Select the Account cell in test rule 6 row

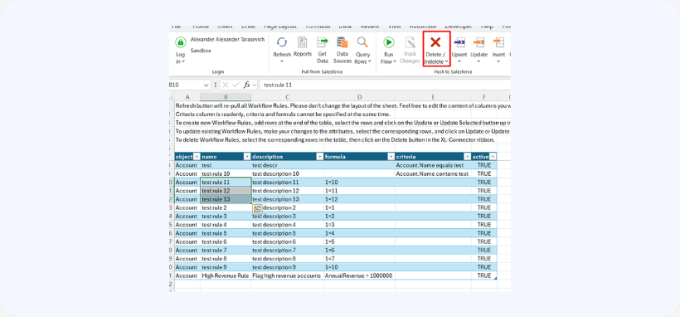tap(187, 241)
